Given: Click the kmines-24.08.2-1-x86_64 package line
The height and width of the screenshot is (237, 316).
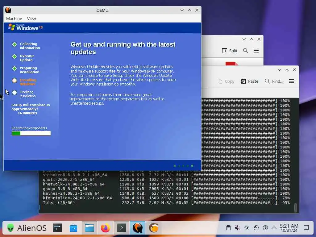Looking at the screenshot, I should click(166, 193).
